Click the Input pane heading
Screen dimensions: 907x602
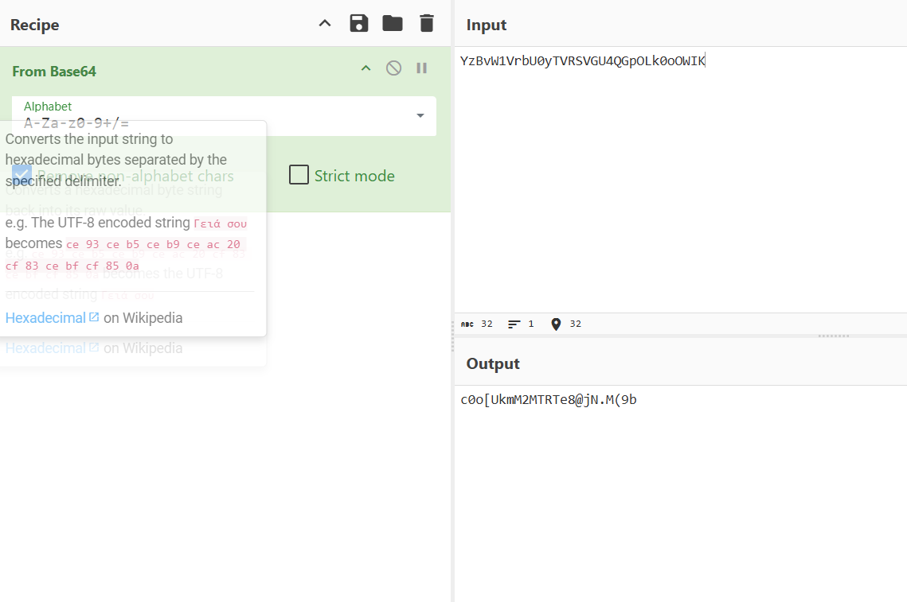[x=487, y=25]
